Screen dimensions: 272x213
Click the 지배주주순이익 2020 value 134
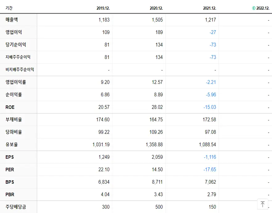pyautogui.click(x=159, y=57)
